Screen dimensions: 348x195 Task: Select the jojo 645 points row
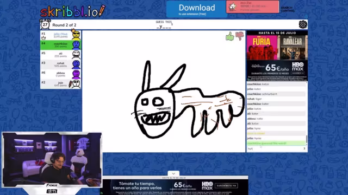pos(60,84)
